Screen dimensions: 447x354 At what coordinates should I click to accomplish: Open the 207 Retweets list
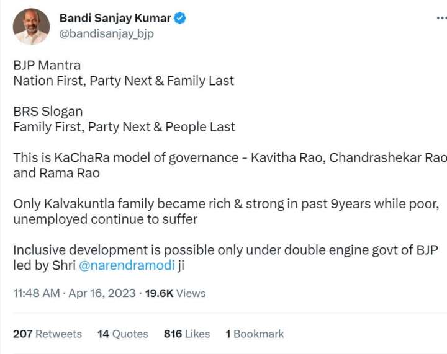47,334
